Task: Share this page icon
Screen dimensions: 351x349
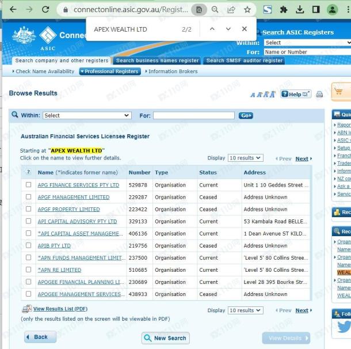Action: click(x=231, y=10)
